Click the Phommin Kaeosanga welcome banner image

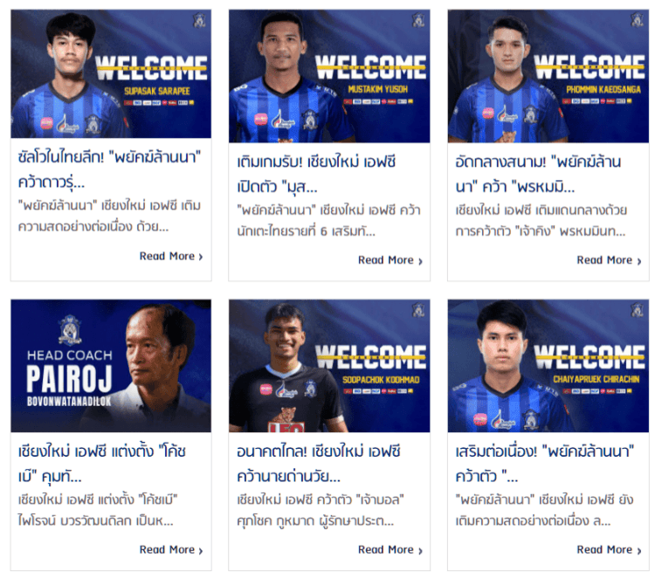pos(548,76)
